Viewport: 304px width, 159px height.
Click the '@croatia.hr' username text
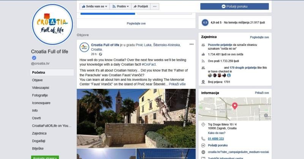[40, 63]
